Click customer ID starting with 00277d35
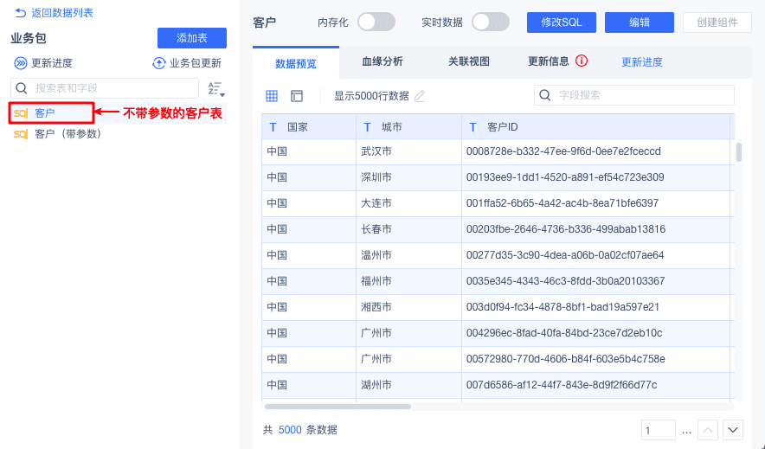The image size is (765, 449). coord(565,255)
